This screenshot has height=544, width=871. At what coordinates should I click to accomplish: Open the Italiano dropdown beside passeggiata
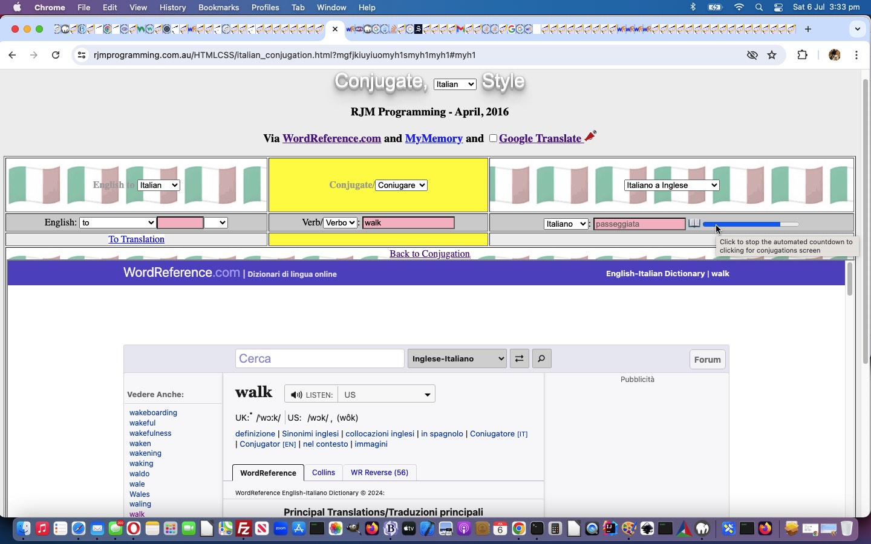[566, 224]
